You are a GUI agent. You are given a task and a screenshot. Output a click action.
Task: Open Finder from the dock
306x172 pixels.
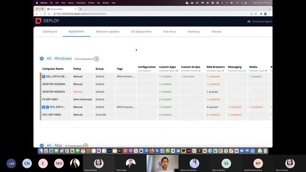point(41,151)
